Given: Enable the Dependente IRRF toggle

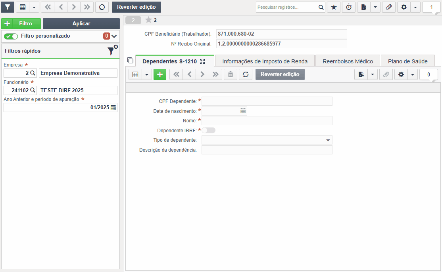Looking at the screenshot, I should coord(209,130).
